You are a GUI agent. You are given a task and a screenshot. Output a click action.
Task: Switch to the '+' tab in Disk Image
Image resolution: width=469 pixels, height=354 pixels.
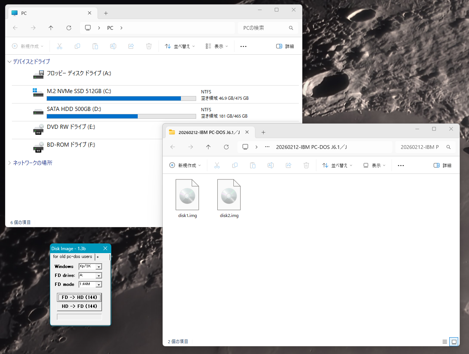pyautogui.click(x=98, y=257)
